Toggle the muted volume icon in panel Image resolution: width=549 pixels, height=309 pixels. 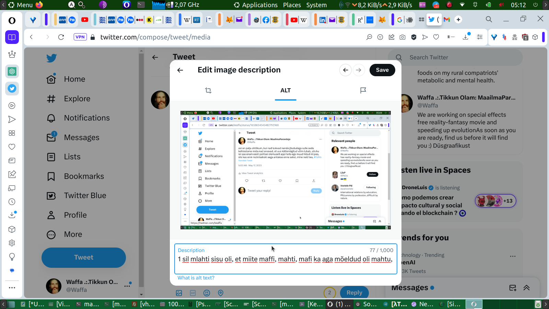click(501, 5)
